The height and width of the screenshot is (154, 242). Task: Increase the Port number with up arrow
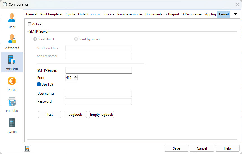[76, 76]
